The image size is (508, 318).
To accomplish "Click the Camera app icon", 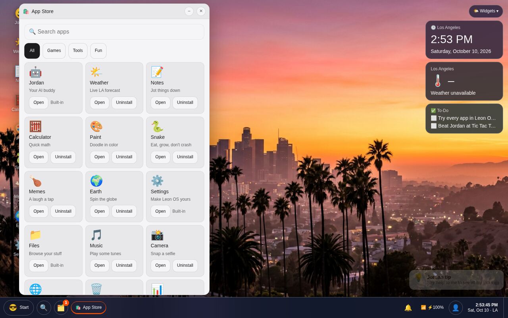I will 157,235.
